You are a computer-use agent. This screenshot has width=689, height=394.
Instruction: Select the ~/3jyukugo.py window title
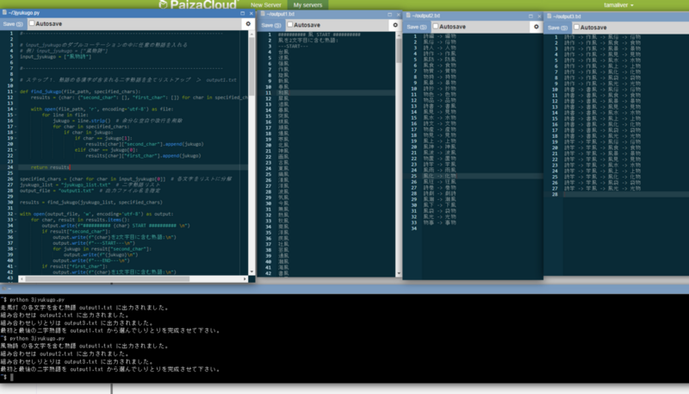pyautogui.click(x=24, y=13)
